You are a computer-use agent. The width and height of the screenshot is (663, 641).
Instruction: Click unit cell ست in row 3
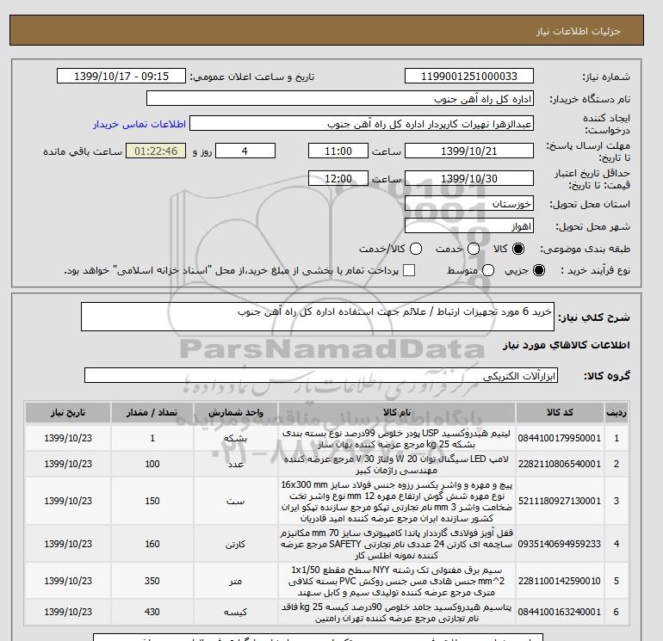236,501
